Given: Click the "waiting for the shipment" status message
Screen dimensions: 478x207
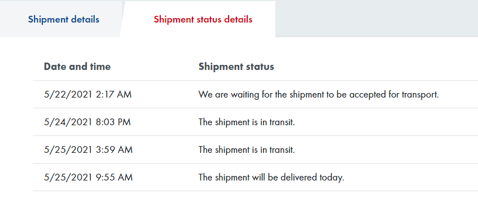Looking at the screenshot, I should pos(318,95).
